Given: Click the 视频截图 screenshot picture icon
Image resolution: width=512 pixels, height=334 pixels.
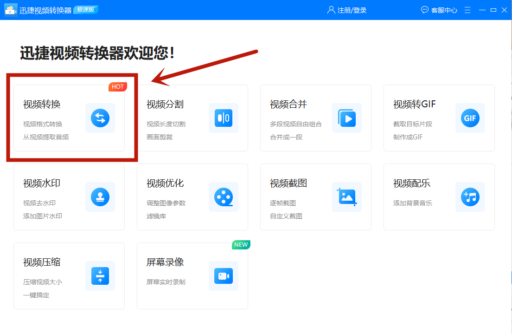Looking at the screenshot, I should click(346, 197).
